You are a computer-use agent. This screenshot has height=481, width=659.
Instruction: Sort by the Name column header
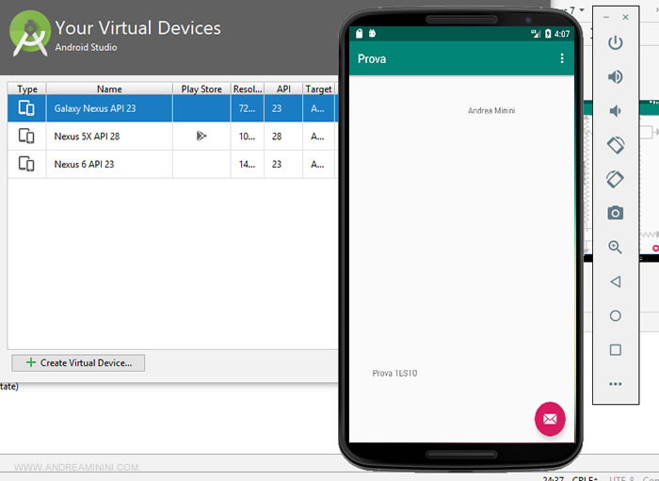point(109,89)
